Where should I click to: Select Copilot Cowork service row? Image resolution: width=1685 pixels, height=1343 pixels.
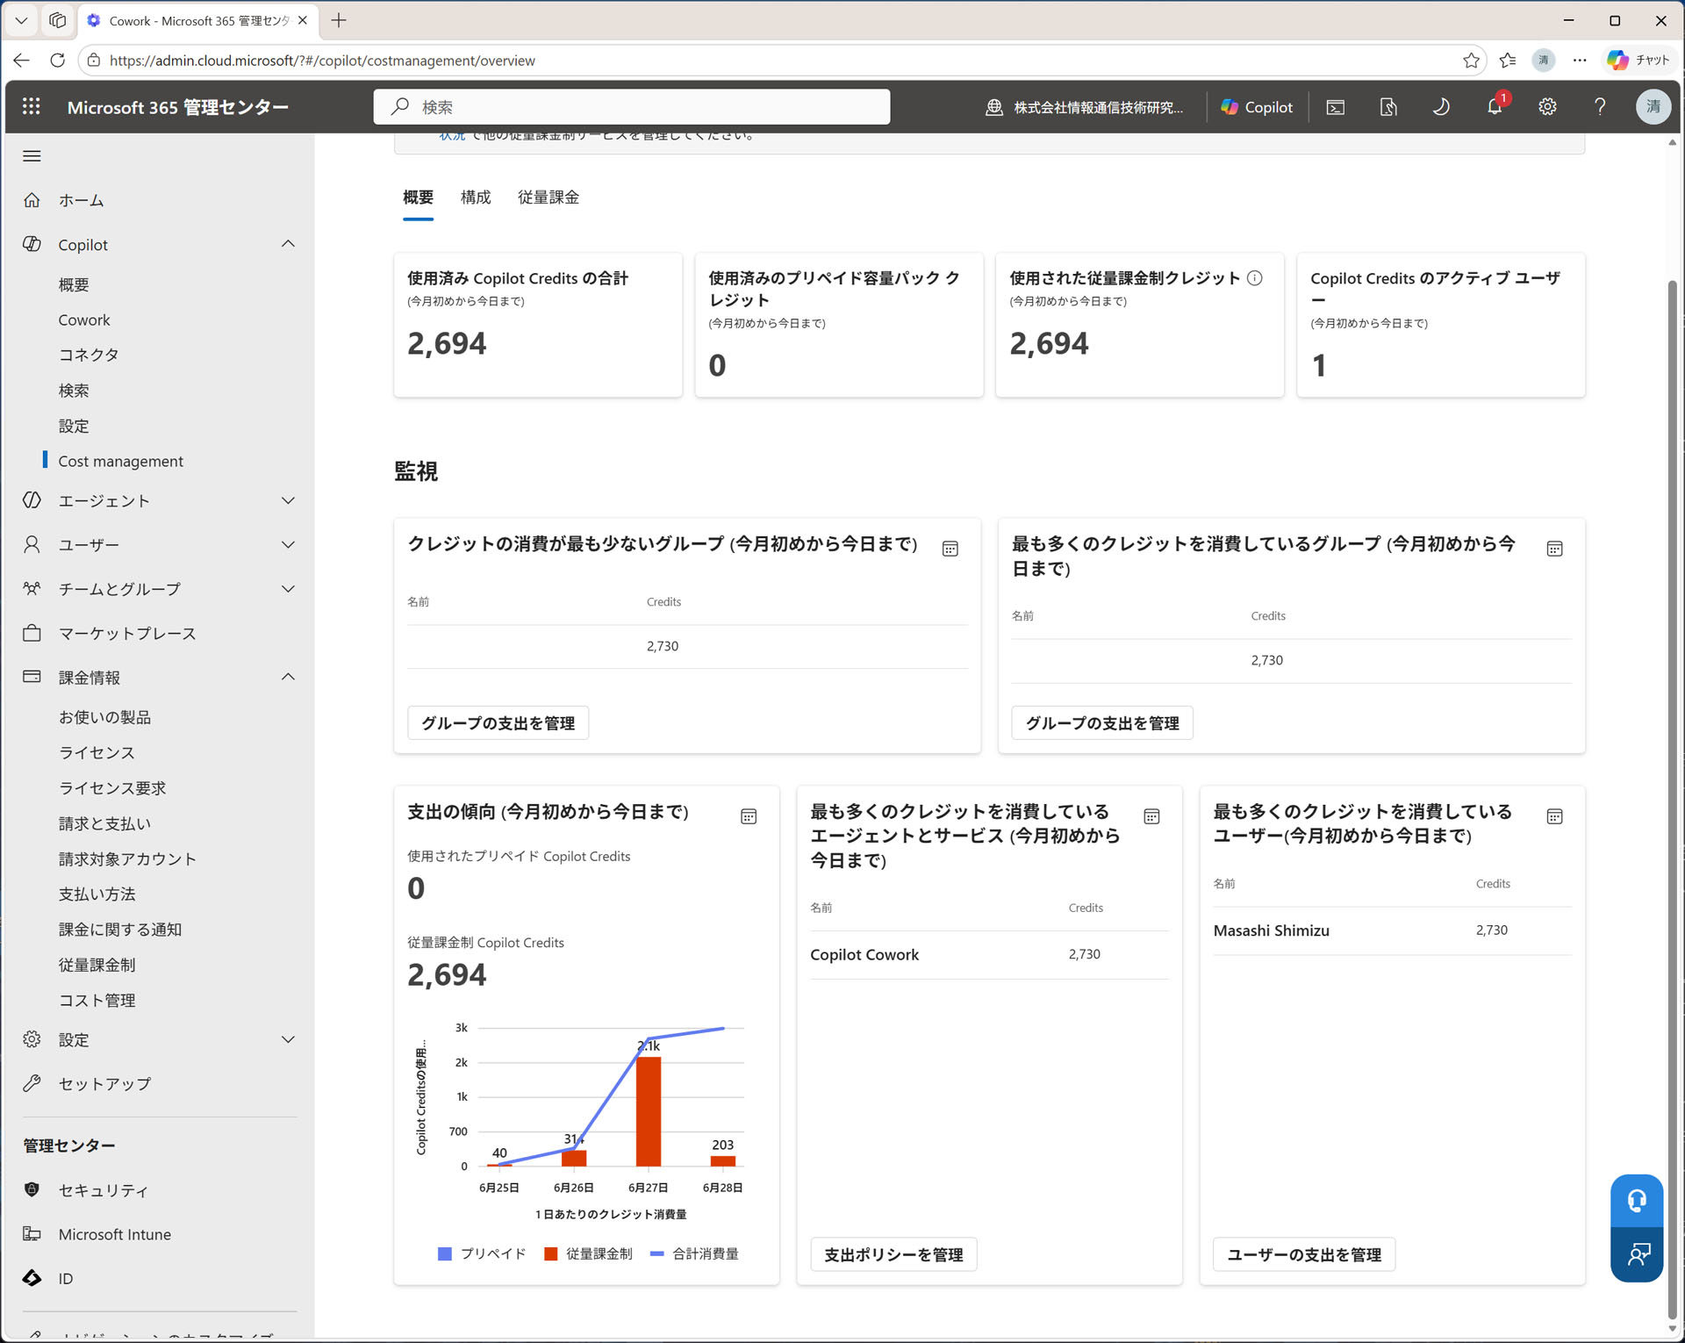(x=989, y=954)
